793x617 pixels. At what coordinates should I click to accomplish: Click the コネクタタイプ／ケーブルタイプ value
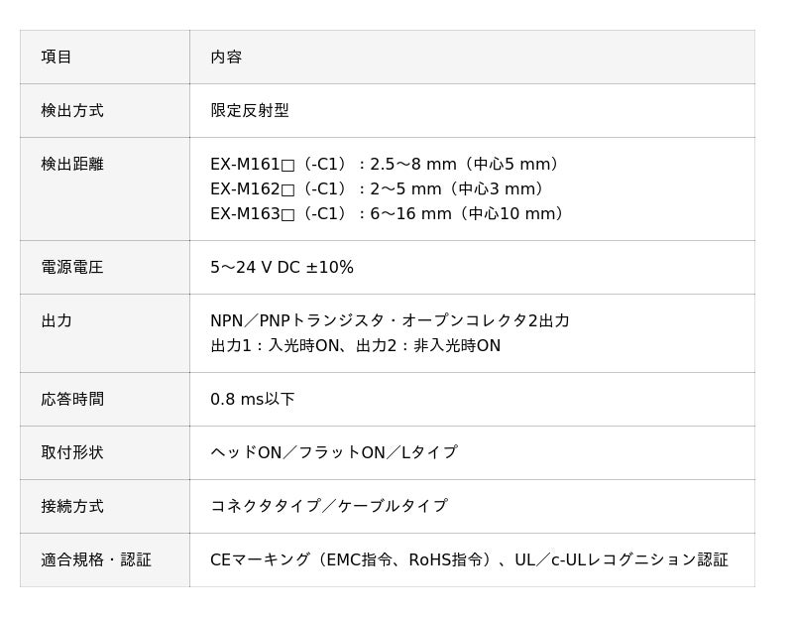click(329, 506)
